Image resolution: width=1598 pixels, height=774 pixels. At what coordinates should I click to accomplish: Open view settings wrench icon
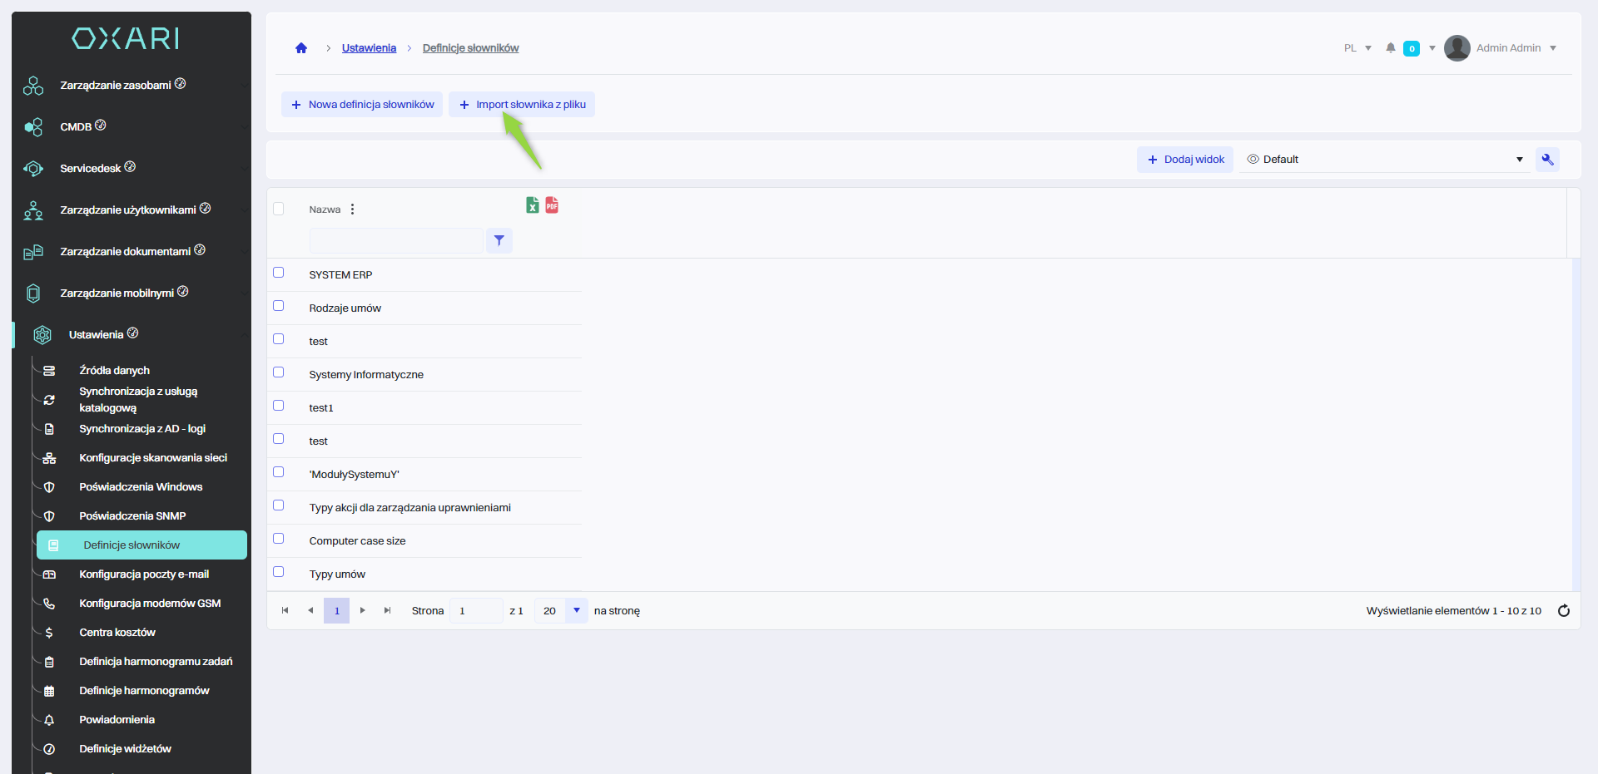[x=1547, y=160]
